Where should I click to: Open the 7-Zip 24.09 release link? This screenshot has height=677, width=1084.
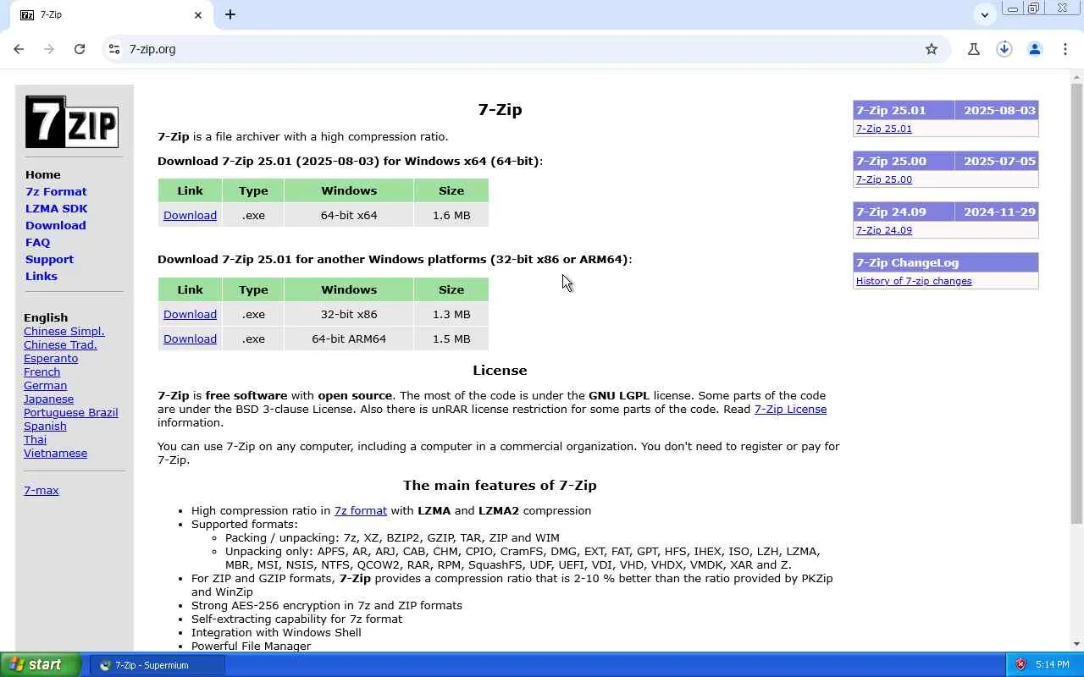click(x=884, y=230)
